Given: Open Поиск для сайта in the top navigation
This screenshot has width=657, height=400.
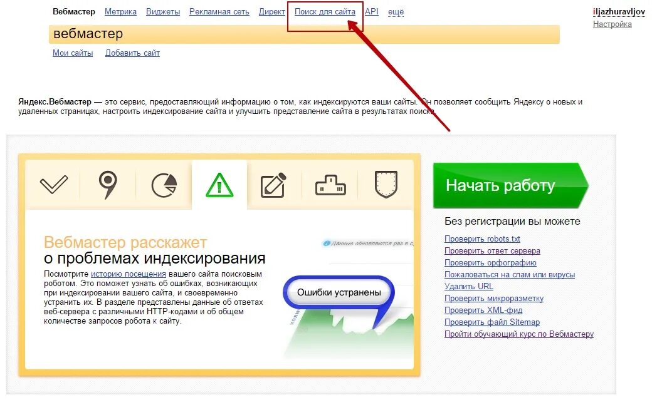Looking at the screenshot, I should (x=325, y=12).
